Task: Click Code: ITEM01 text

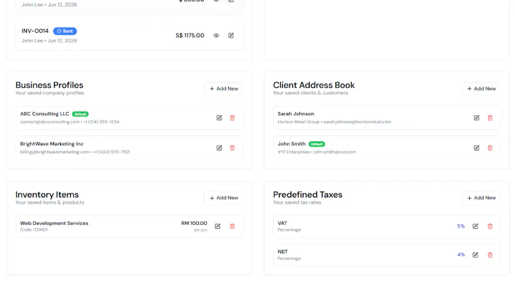Action: tap(34, 230)
